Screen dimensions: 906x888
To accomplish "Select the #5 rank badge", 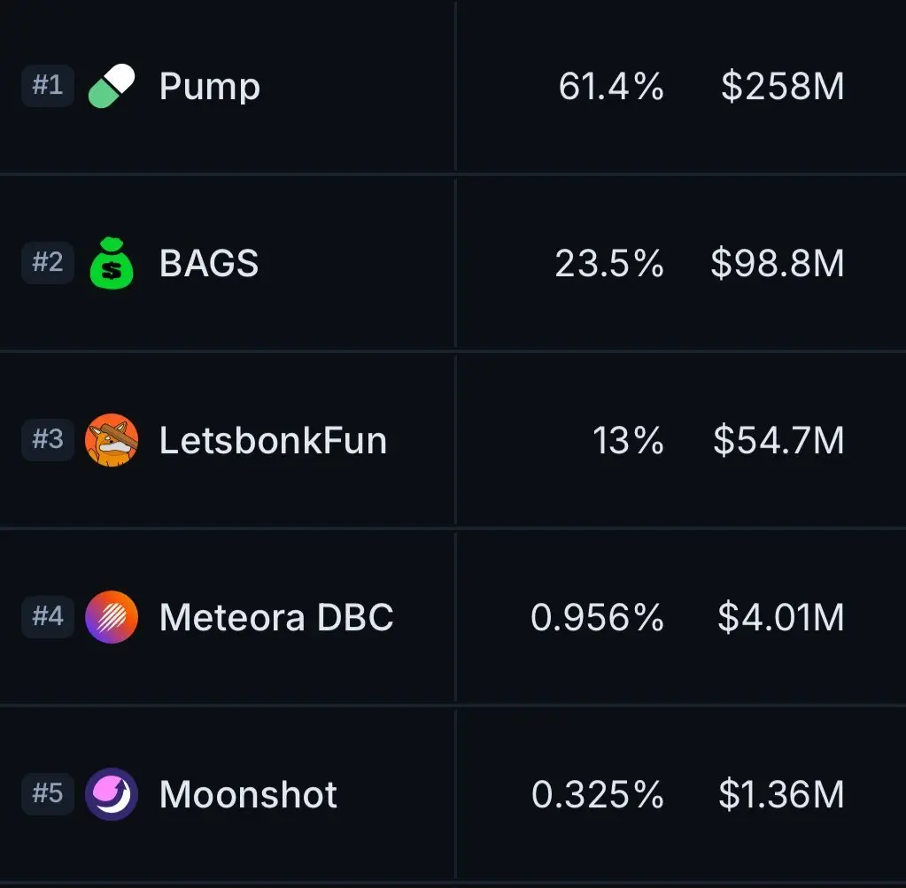I will [x=48, y=793].
